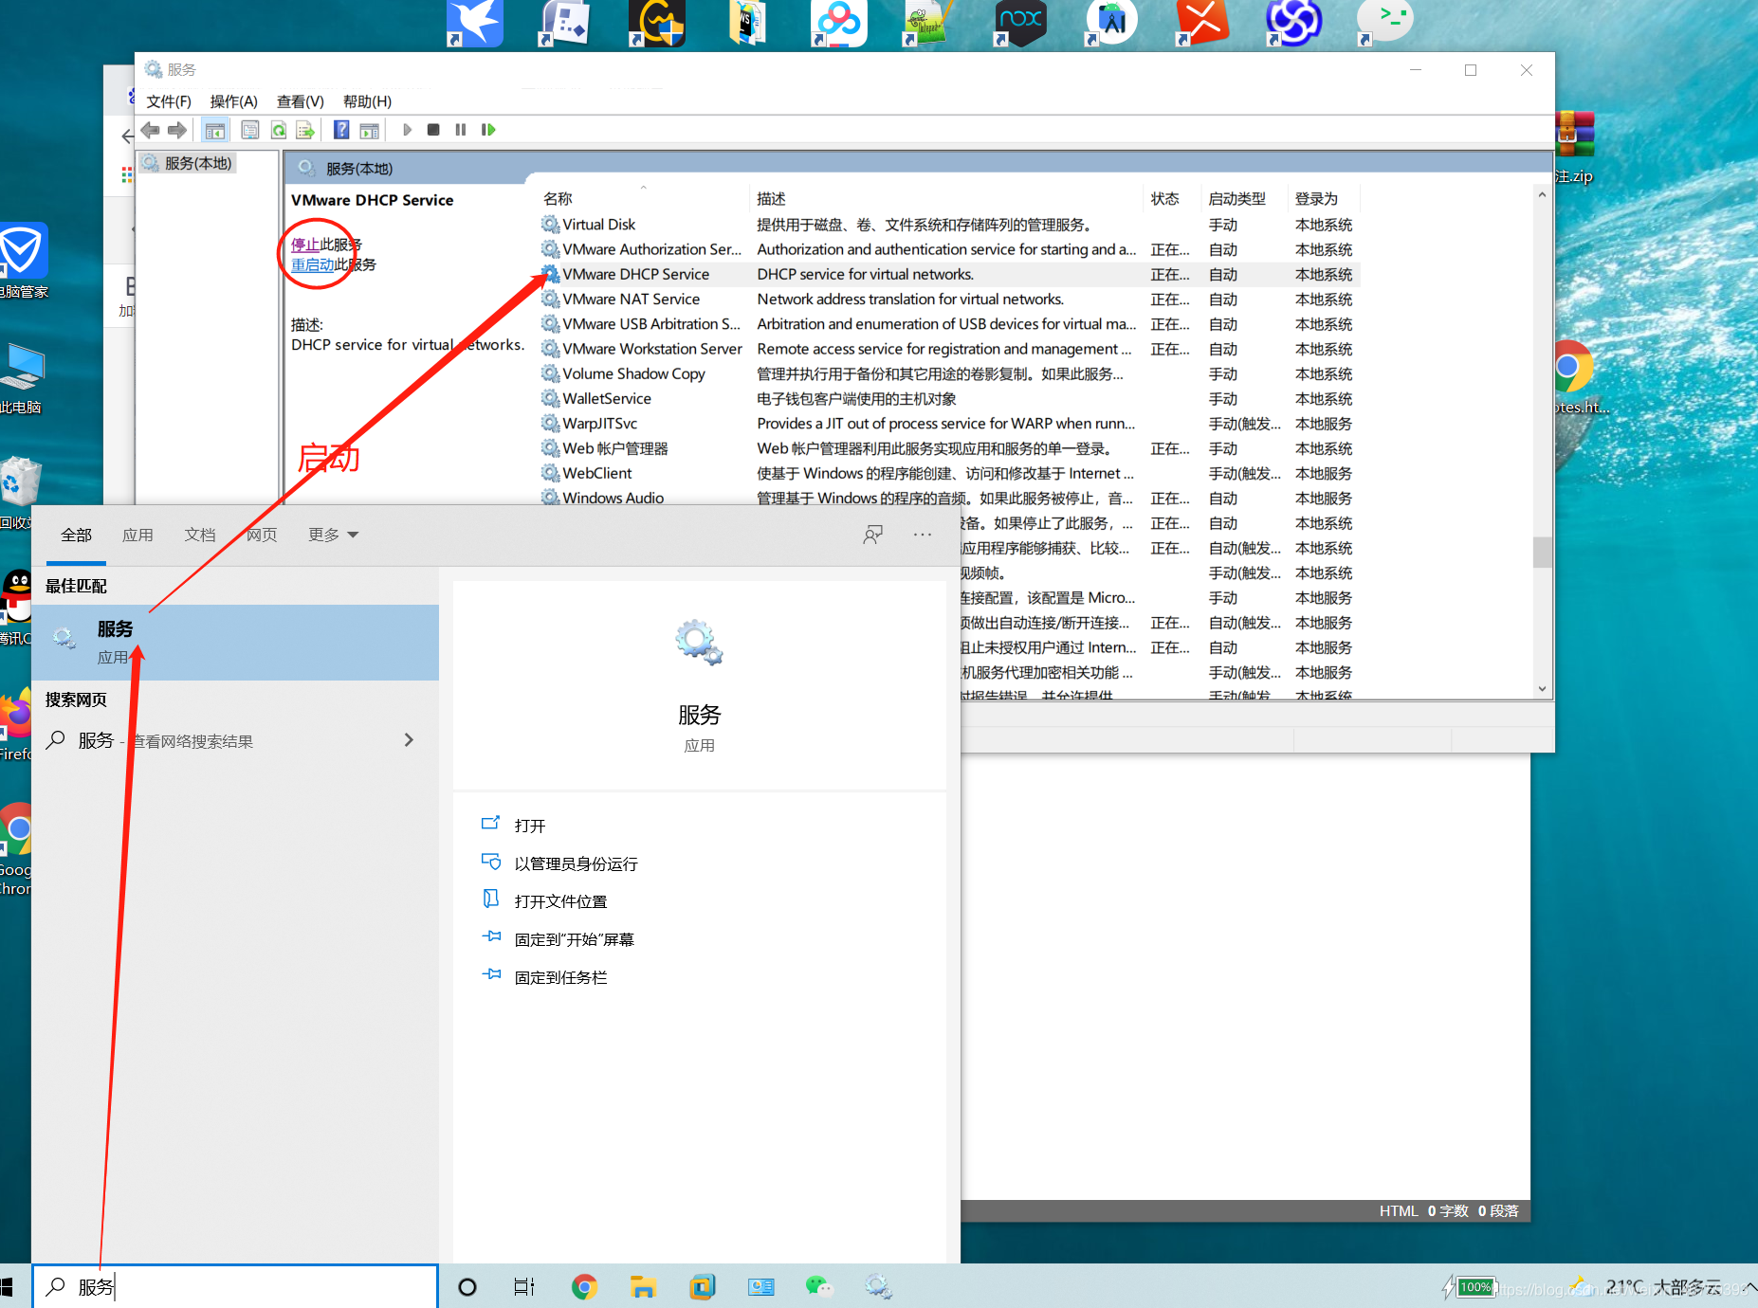Click the Refresh toolbar icon in Services
The image size is (1758, 1308).
[x=279, y=130]
